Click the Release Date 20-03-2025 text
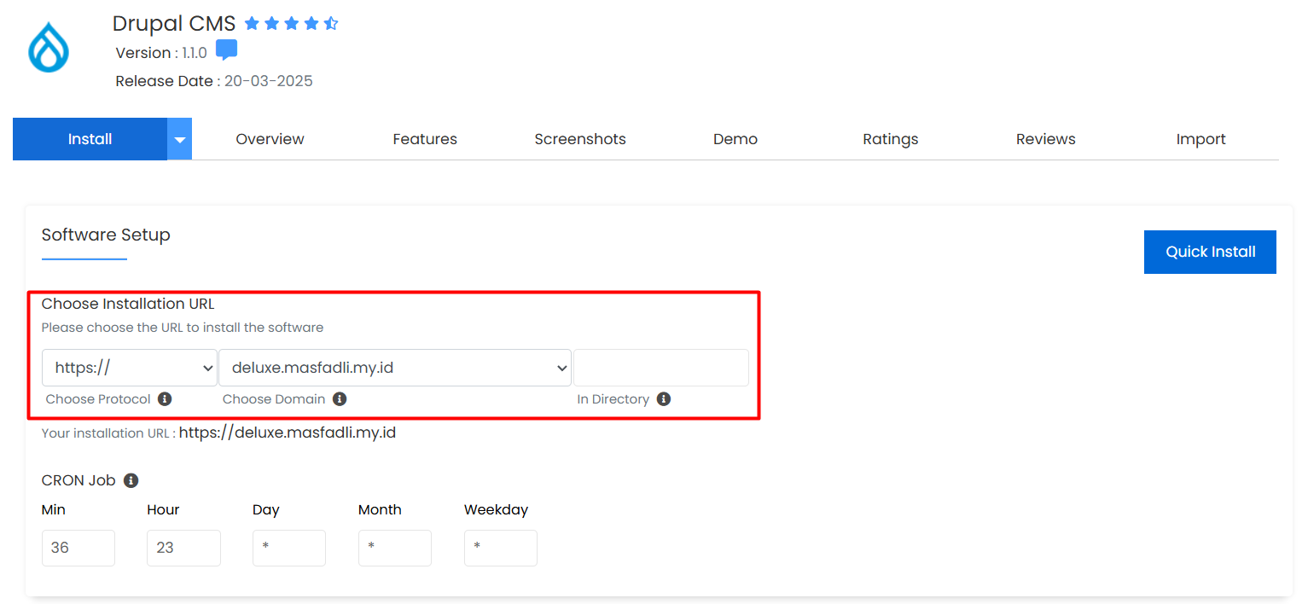 pos(214,81)
